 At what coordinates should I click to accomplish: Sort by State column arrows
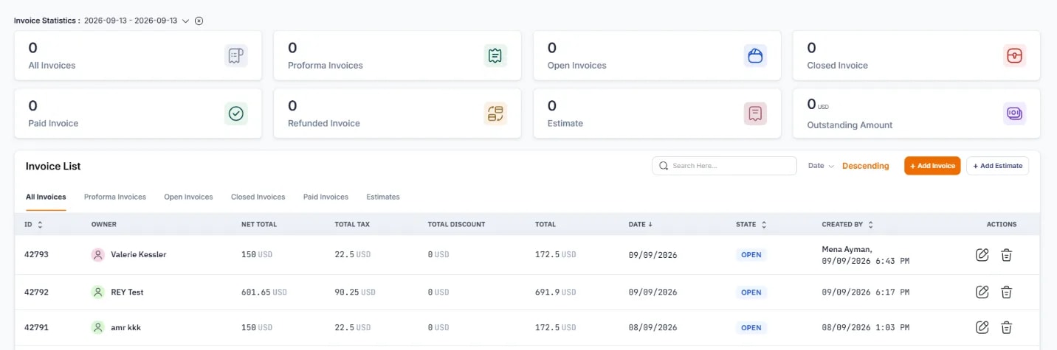[764, 224]
